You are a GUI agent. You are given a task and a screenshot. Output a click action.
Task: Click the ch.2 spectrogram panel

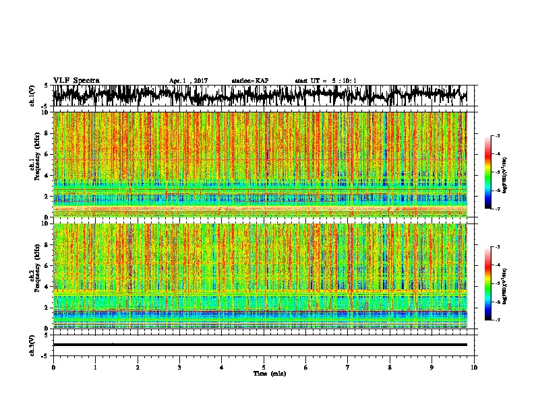(260, 276)
